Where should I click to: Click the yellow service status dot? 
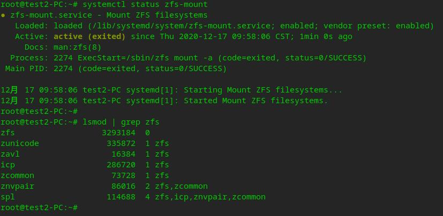(x=3, y=15)
